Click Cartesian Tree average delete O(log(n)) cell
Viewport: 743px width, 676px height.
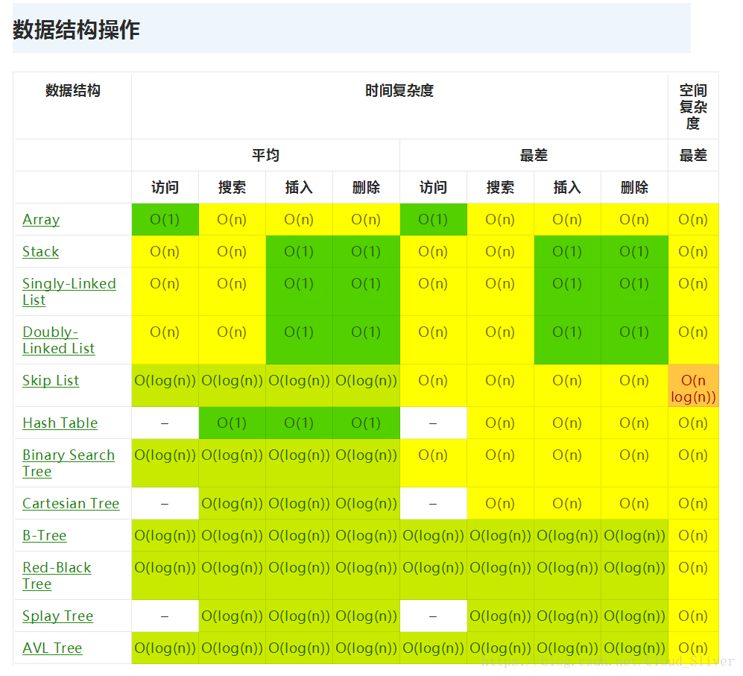[x=367, y=503]
